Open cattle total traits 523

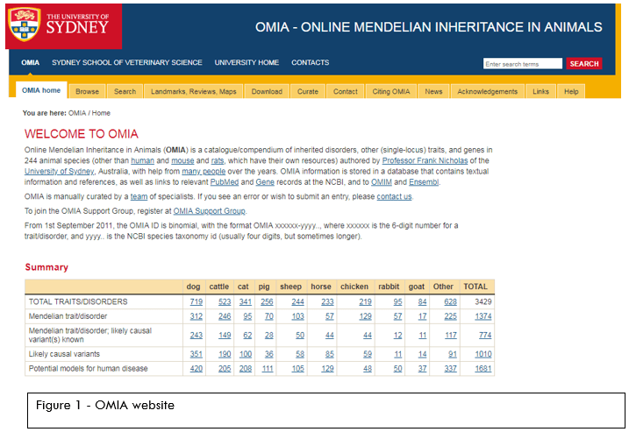[225, 301]
